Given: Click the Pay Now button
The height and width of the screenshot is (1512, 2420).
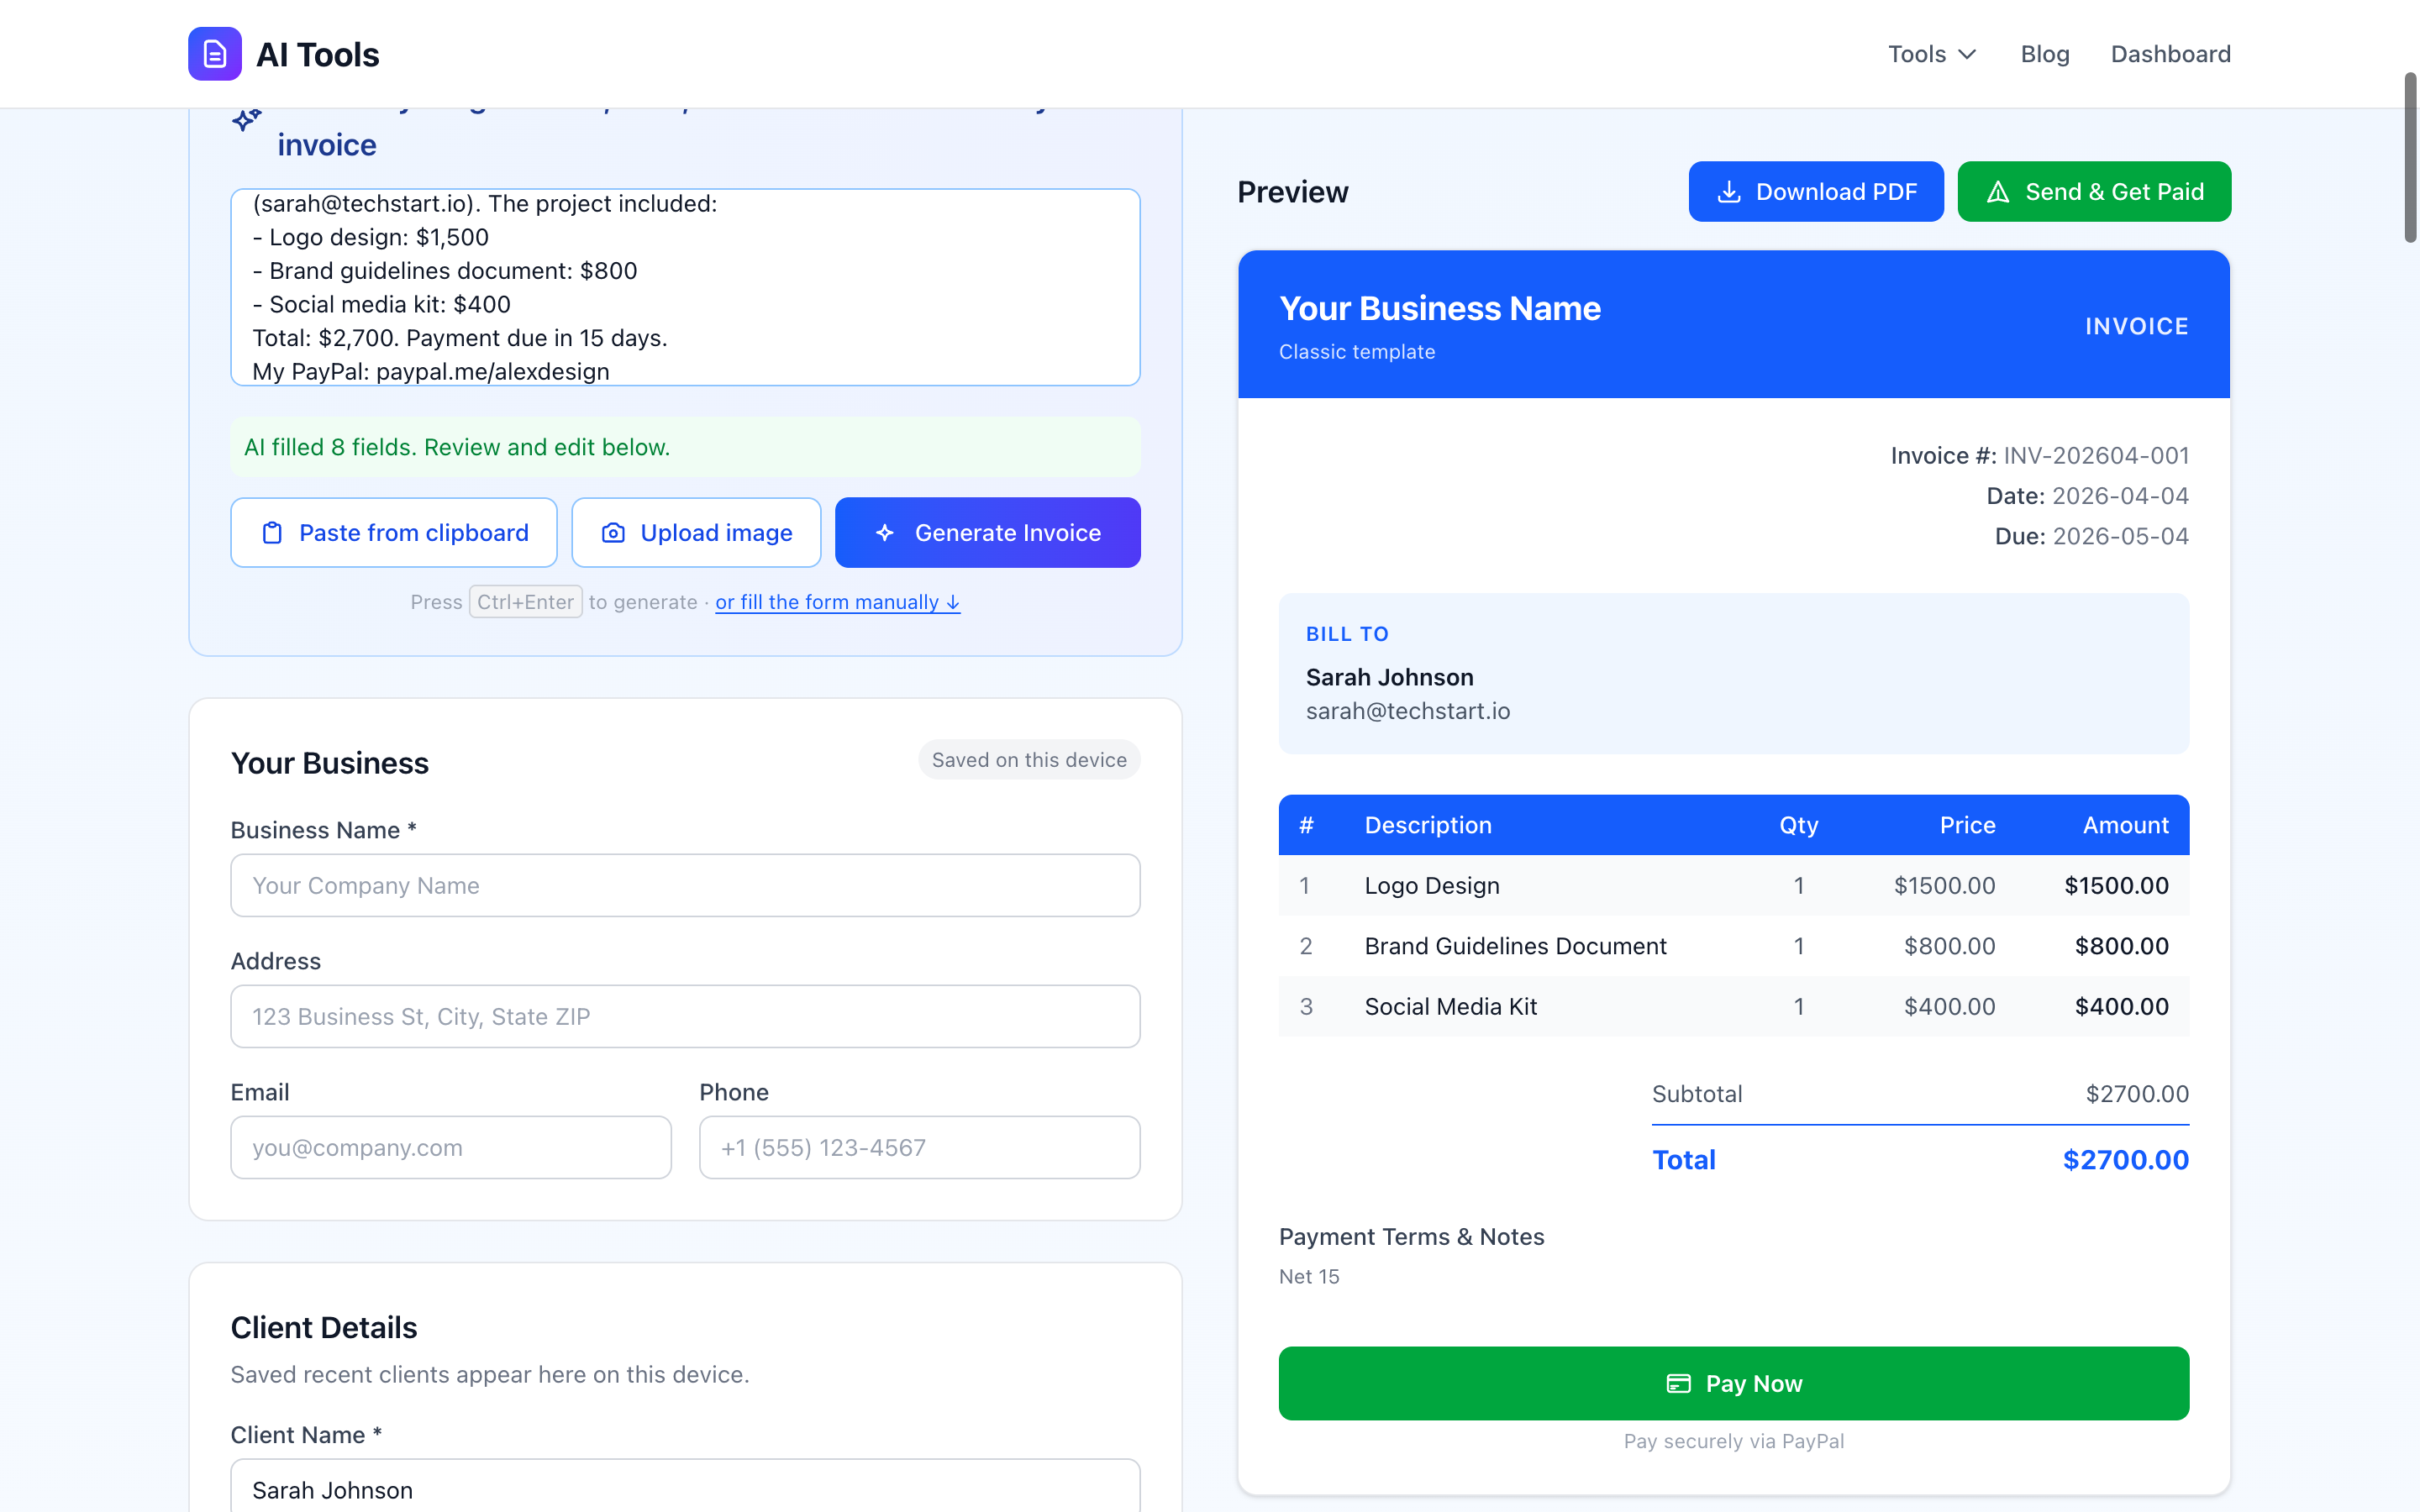Looking at the screenshot, I should point(1733,1383).
